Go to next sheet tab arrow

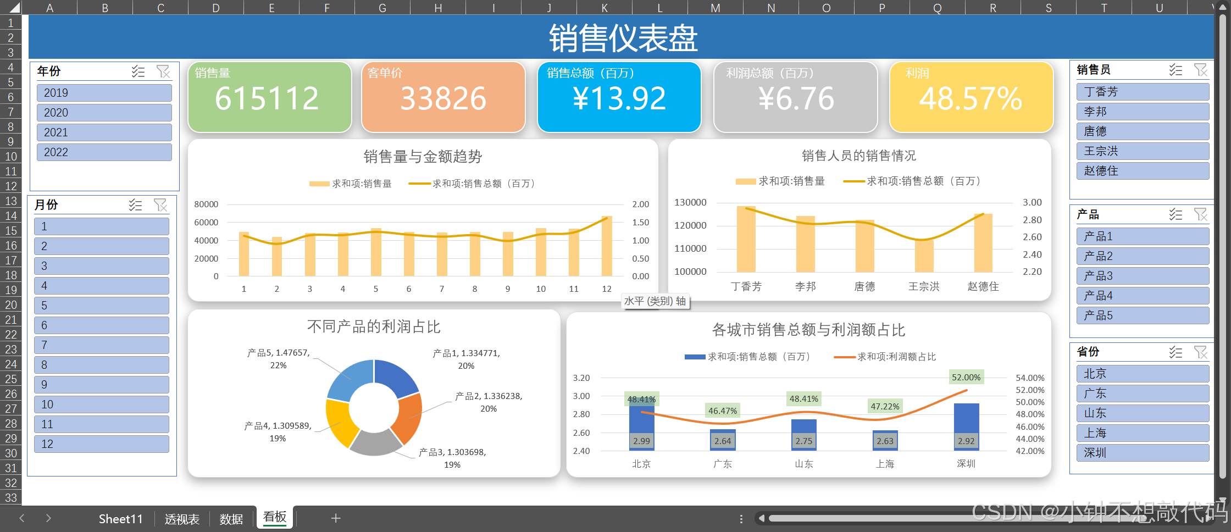coord(48,518)
